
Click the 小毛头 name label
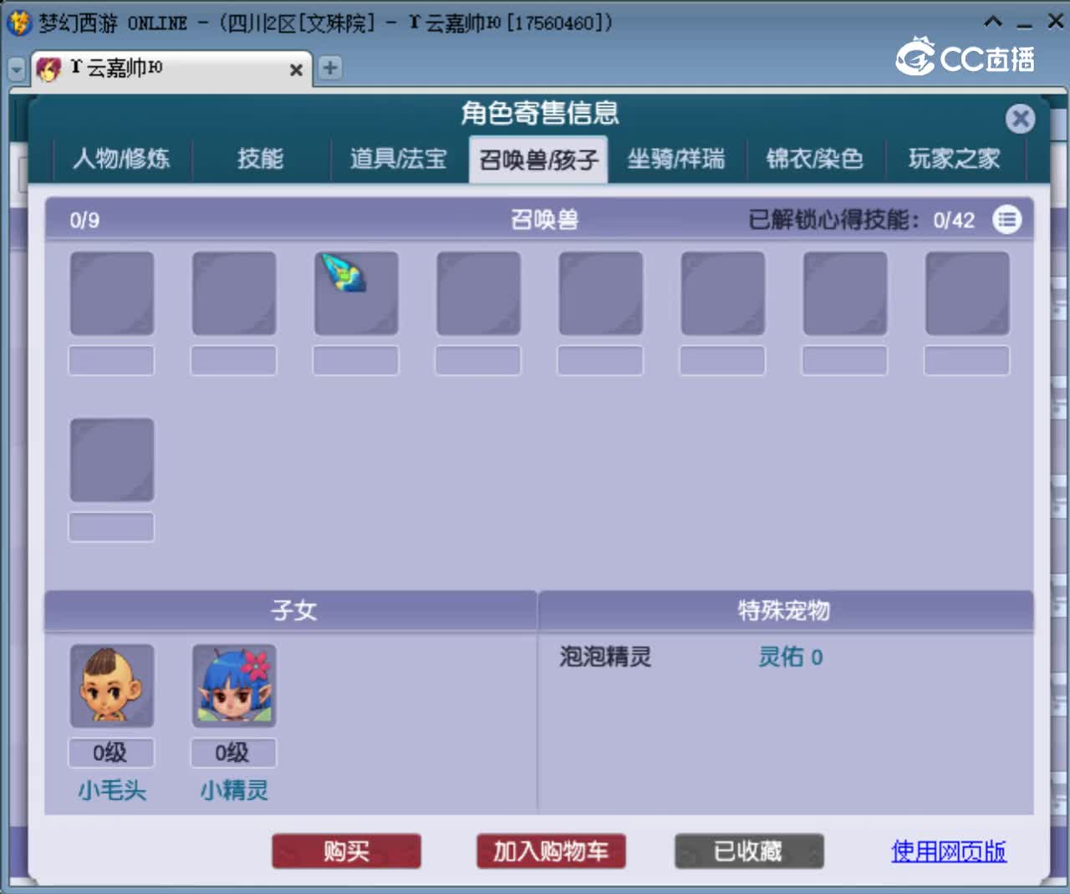112,790
